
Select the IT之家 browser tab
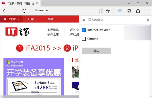pyautogui.click(x=20, y=3)
